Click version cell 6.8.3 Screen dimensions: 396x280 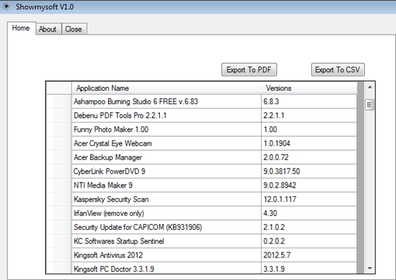click(309, 102)
